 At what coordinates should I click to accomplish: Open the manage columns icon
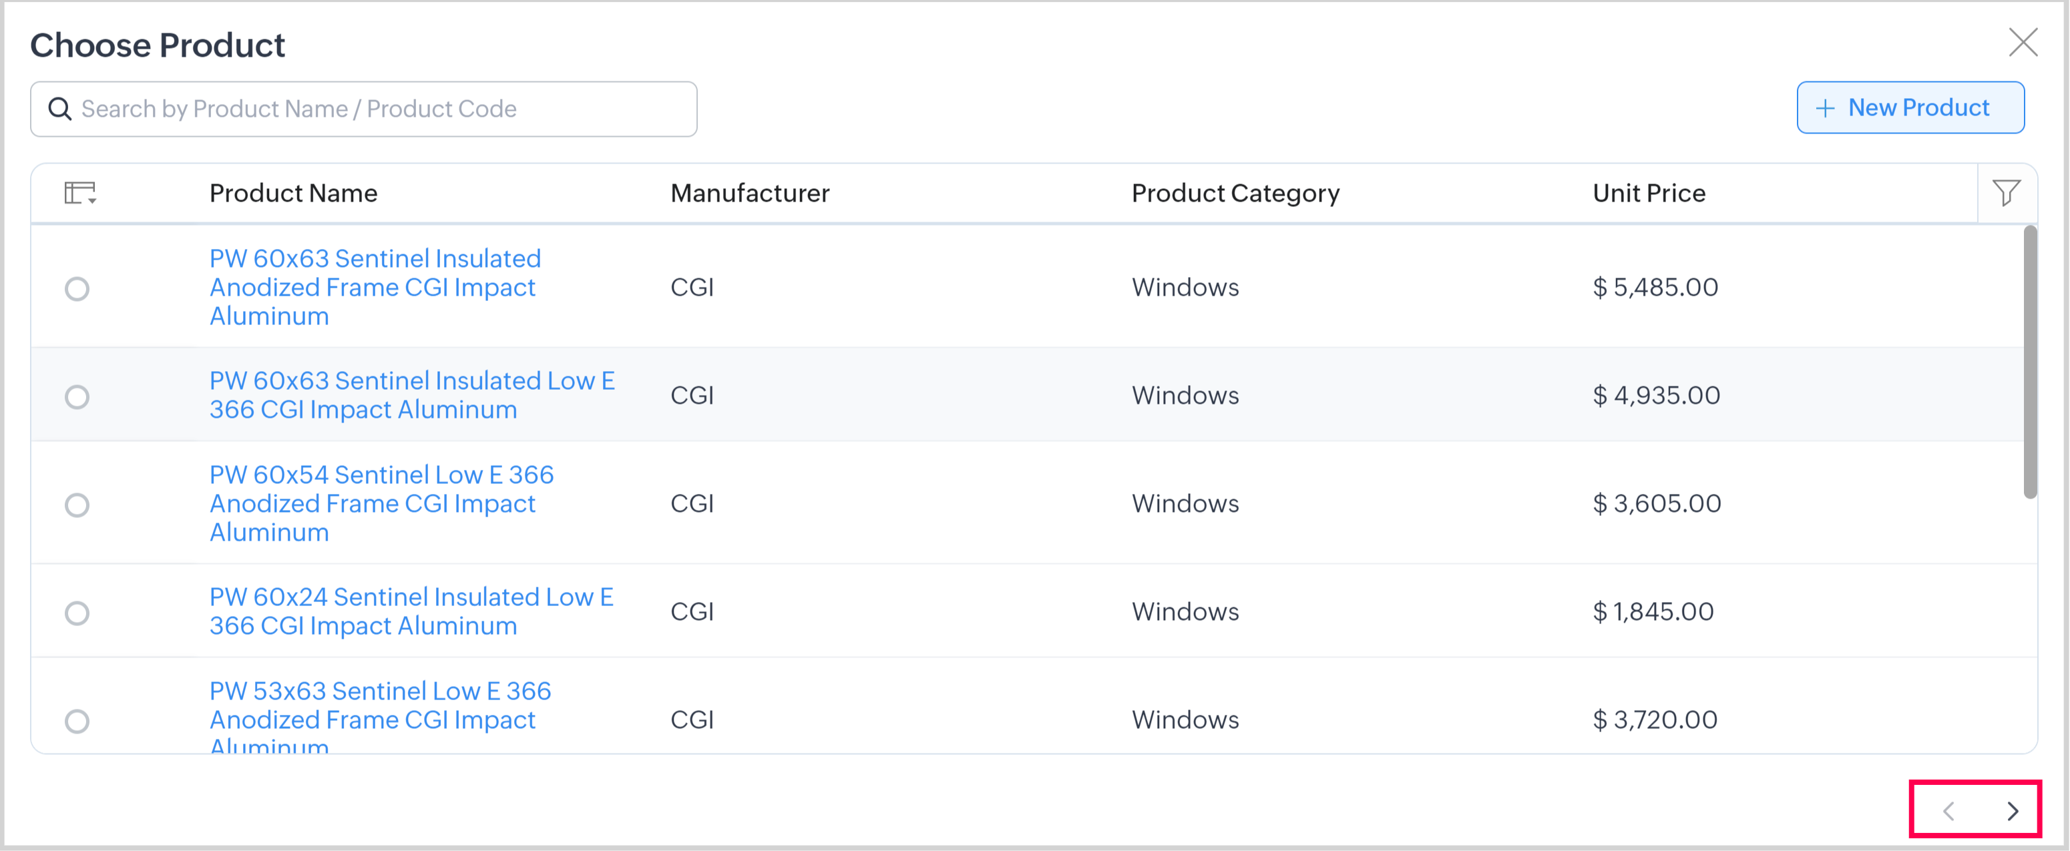click(x=79, y=193)
